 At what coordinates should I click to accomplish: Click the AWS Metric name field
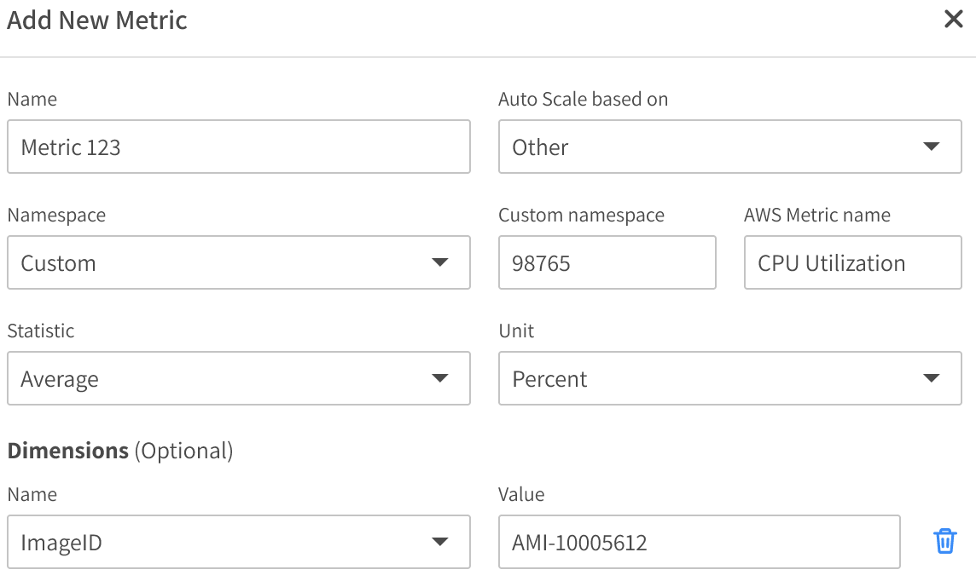852,262
